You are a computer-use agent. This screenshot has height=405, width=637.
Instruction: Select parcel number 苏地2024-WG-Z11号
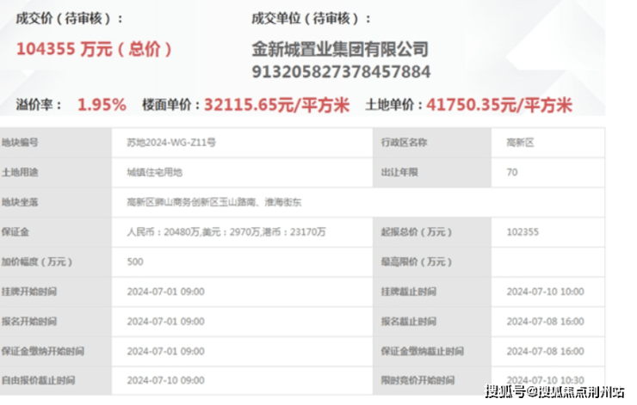point(171,143)
